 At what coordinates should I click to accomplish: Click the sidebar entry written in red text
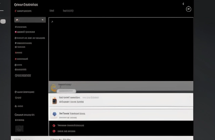[18, 53]
